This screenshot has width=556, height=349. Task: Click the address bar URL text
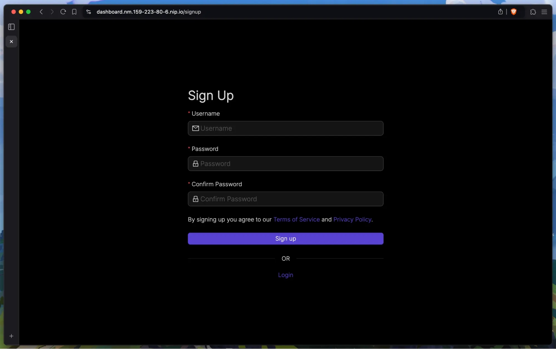[149, 12]
